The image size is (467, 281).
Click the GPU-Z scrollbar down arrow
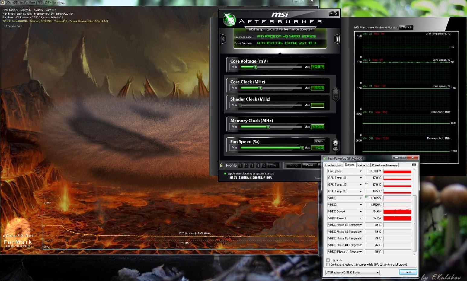point(414,254)
